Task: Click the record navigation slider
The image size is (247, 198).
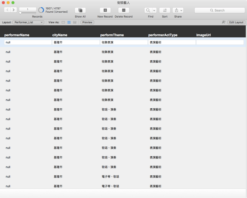Action: click(20, 13)
